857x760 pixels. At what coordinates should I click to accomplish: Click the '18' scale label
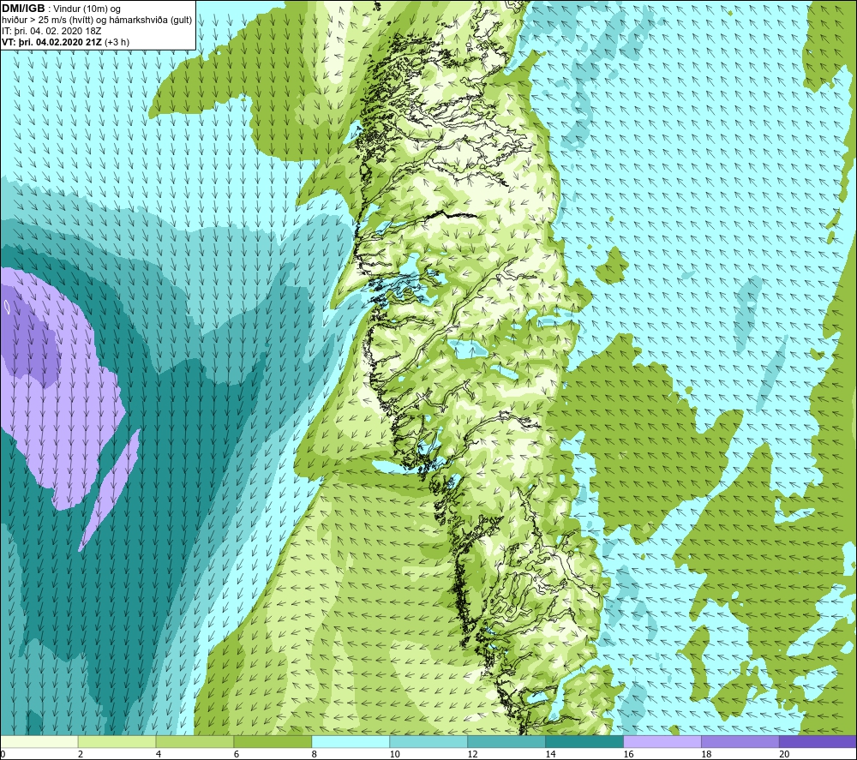pos(706,754)
